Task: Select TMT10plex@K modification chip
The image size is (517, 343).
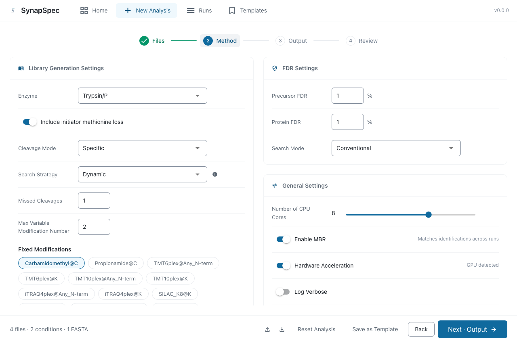Action: (x=170, y=278)
